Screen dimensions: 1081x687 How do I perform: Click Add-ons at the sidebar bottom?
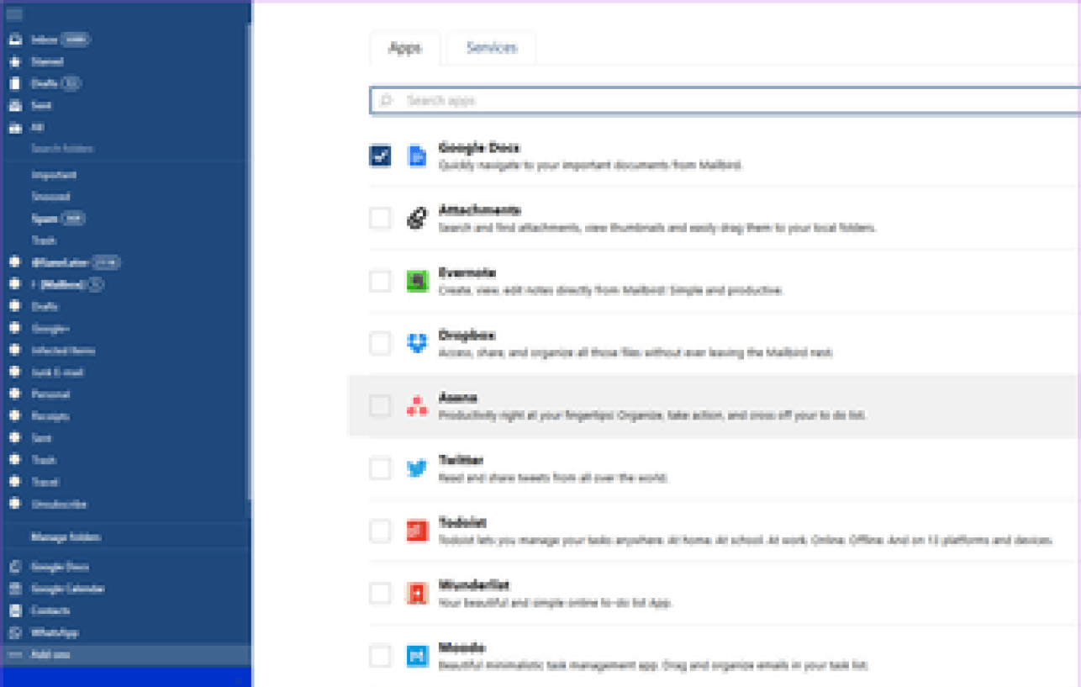[x=50, y=654]
